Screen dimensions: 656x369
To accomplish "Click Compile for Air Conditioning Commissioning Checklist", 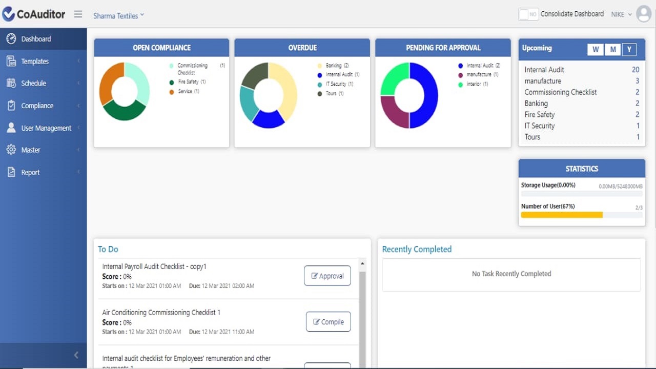I will 328,321.
